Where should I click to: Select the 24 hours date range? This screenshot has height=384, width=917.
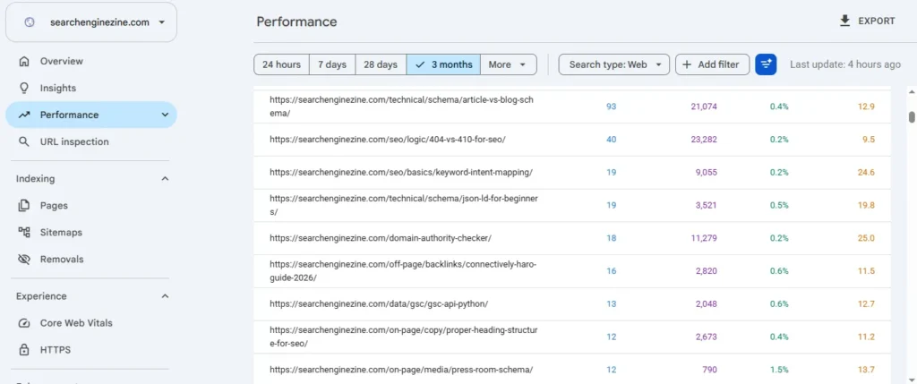click(x=281, y=64)
